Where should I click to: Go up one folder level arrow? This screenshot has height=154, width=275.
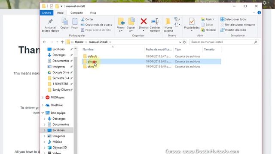click(x=62, y=42)
